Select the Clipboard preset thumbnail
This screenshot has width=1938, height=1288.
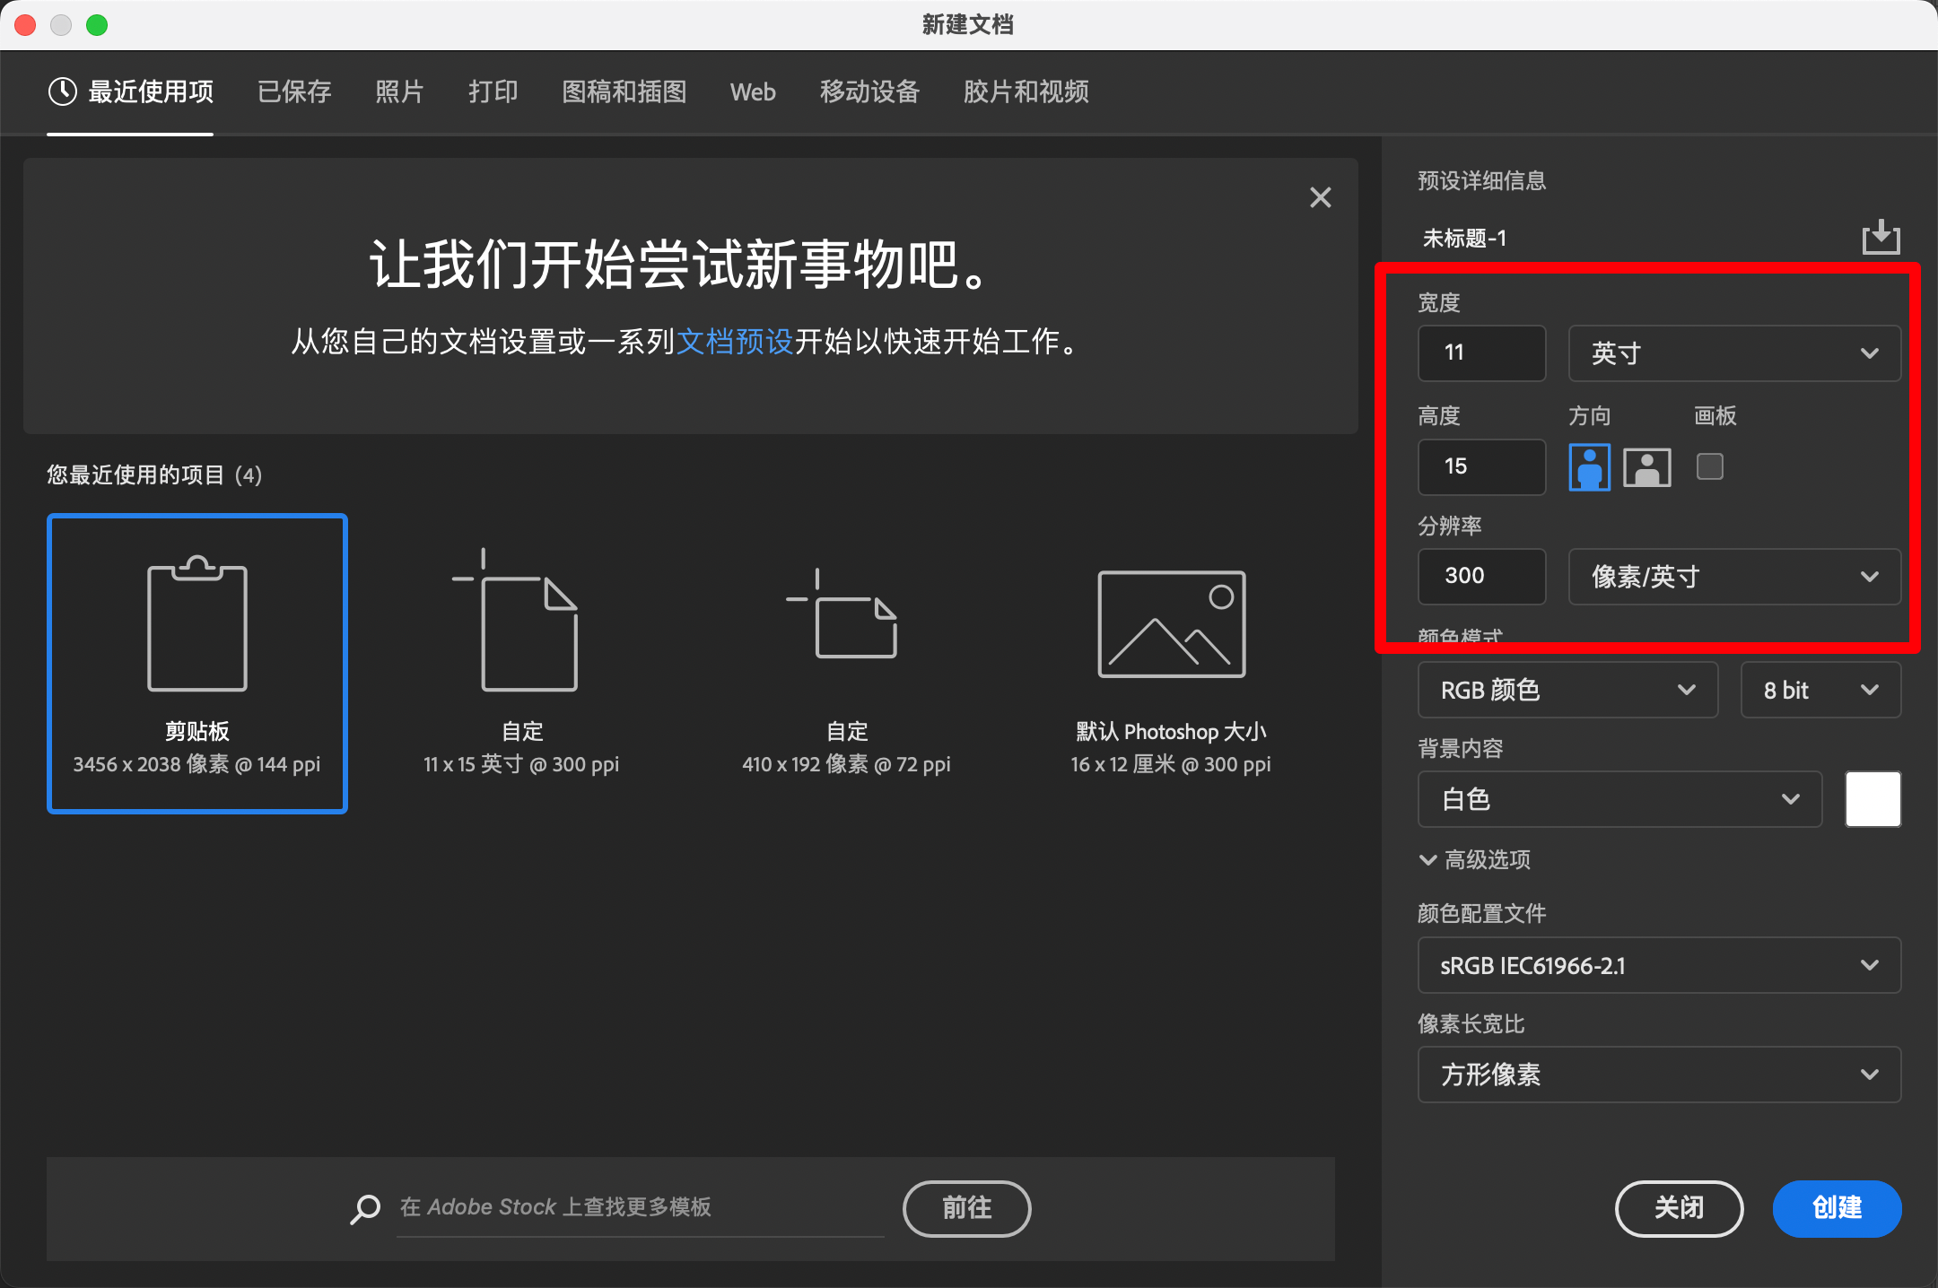197,664
